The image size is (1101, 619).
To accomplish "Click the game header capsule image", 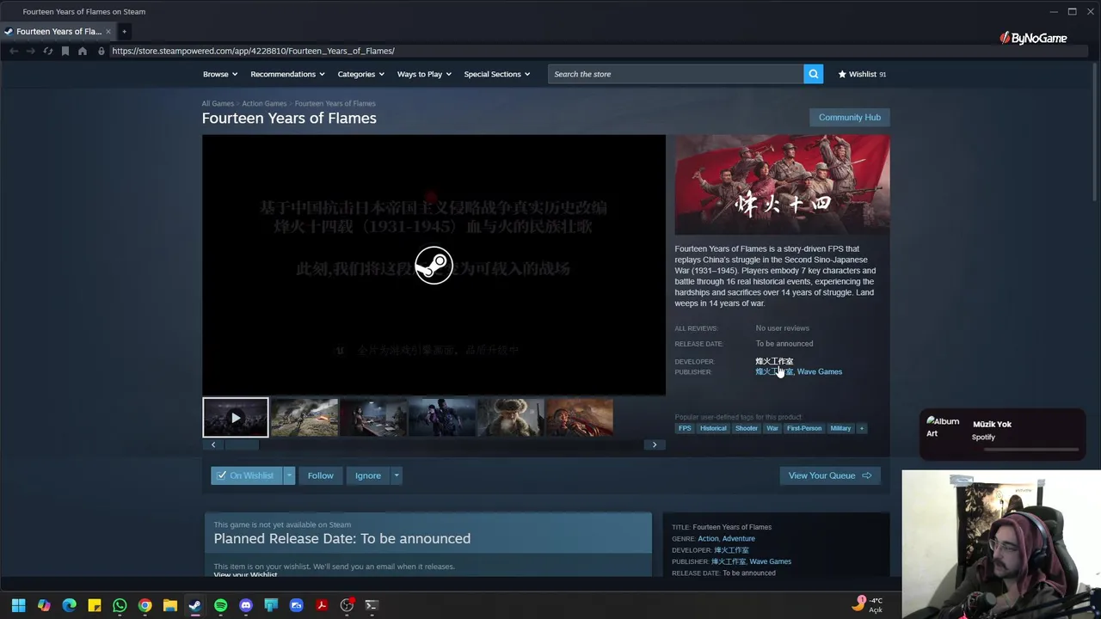I will pyautogui.click(x=782, y=185).
